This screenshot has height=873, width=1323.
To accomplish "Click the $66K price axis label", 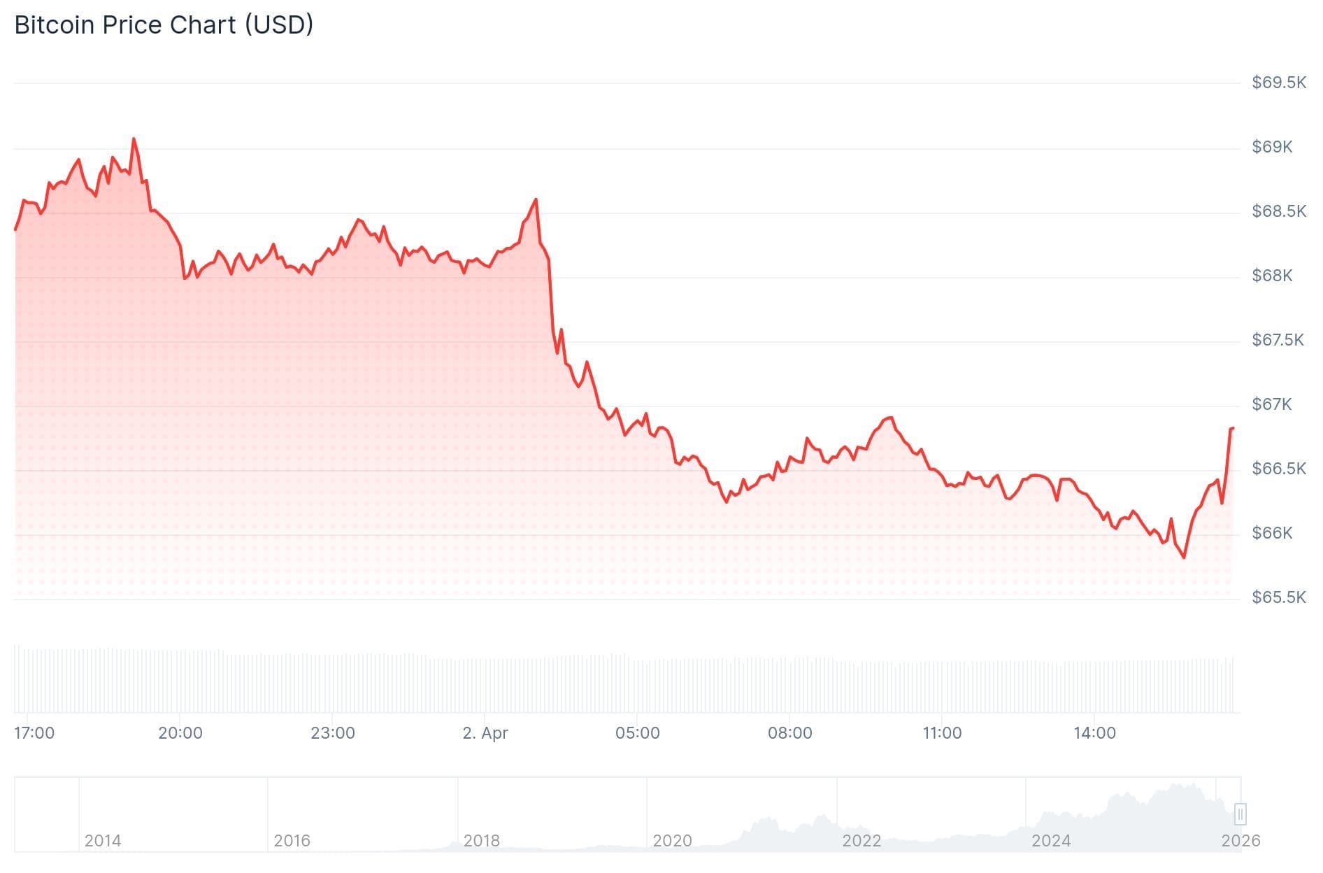I will 1272,533.
